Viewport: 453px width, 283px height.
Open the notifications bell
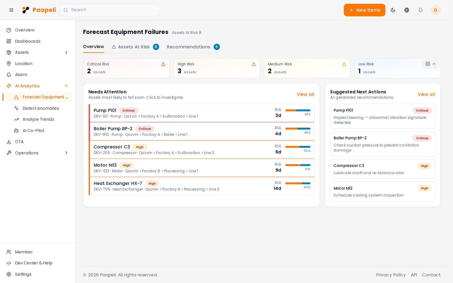[x=421, y=10]
